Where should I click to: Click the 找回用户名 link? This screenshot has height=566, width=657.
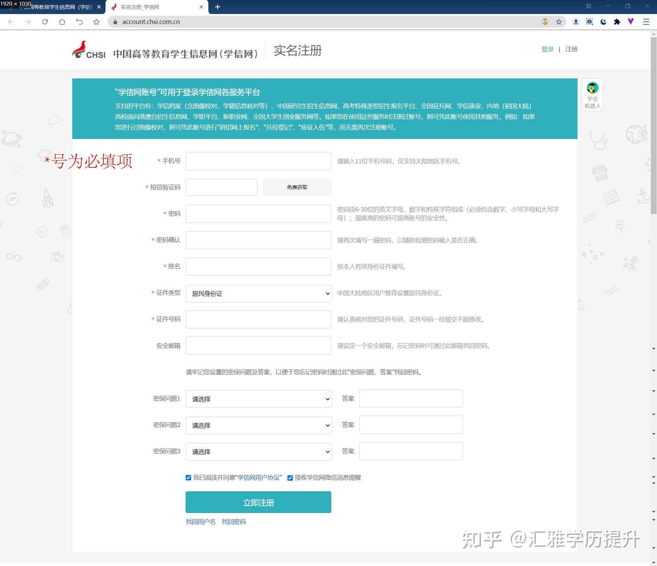(201, 522)
